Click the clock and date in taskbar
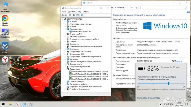Viewport: 191px width, 107px height. (x=179, y=104)
